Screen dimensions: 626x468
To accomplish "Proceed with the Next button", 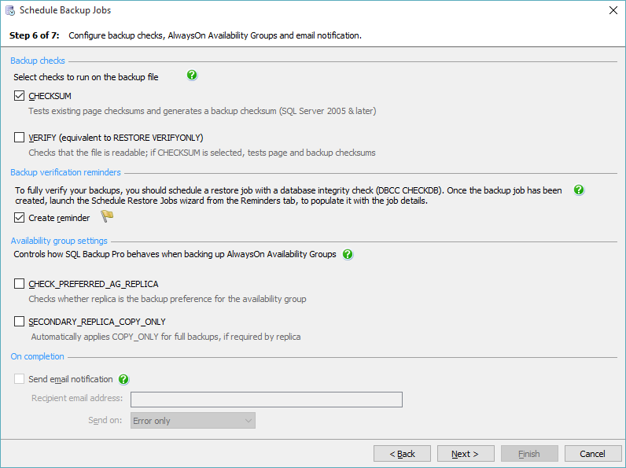I will coord(464,454).
